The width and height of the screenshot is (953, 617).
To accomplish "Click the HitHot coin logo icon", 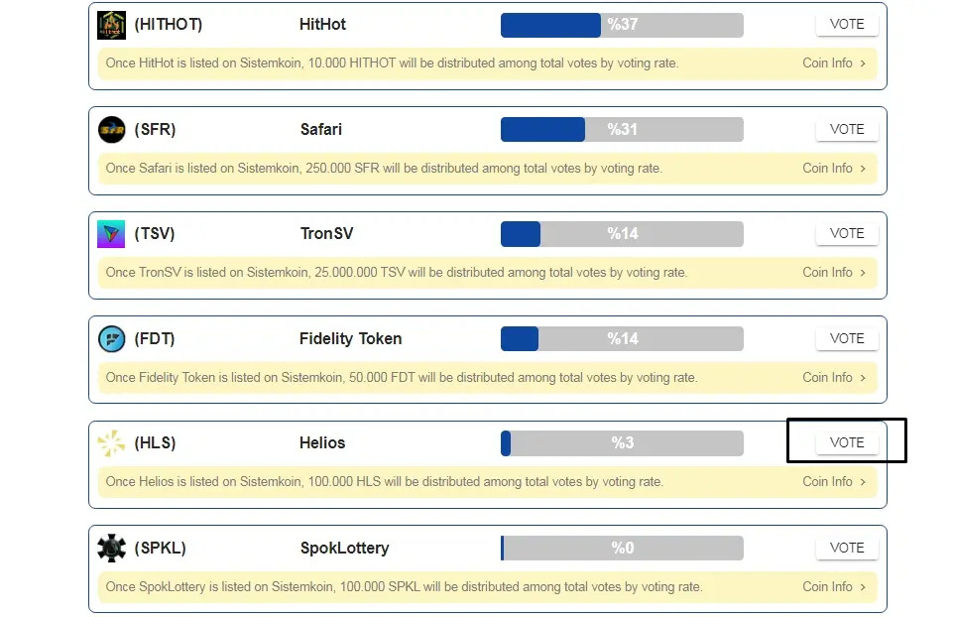I will (x=111, y=25).
